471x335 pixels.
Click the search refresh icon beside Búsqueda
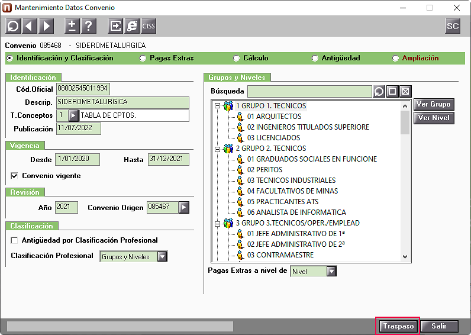click(379, 91)
